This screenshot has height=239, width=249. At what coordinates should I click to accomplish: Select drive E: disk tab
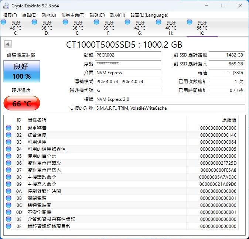tap(78, 27)
